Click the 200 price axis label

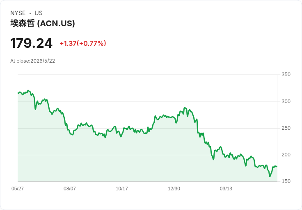[x=286, y=154]
